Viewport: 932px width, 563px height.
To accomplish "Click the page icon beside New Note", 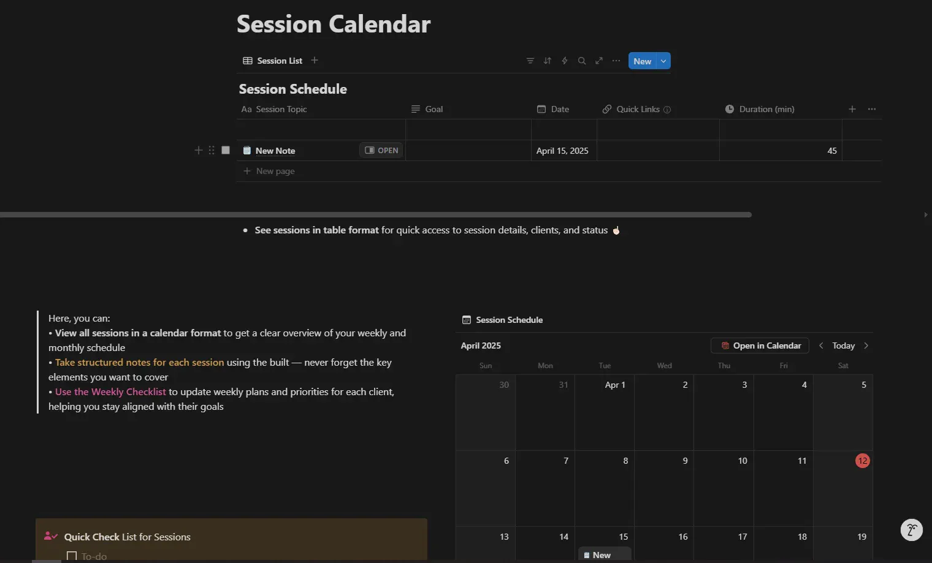I will (247, 151).
